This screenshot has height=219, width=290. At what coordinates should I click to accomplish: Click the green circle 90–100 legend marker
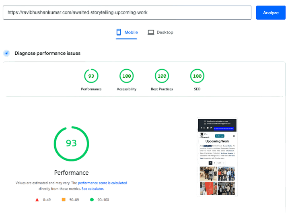tap(92, 199)
